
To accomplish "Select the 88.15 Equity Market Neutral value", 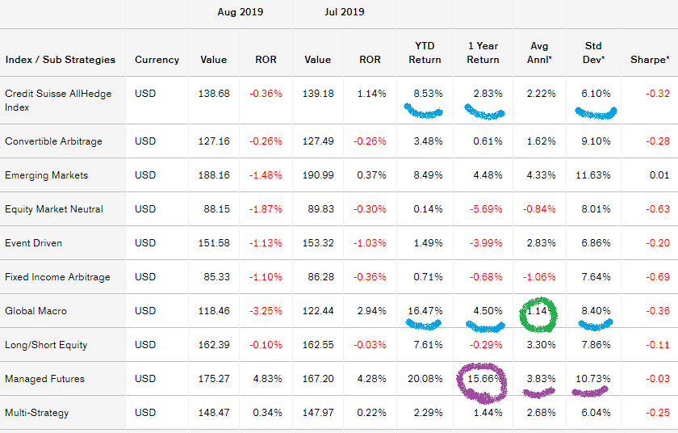I will [217, 209].
